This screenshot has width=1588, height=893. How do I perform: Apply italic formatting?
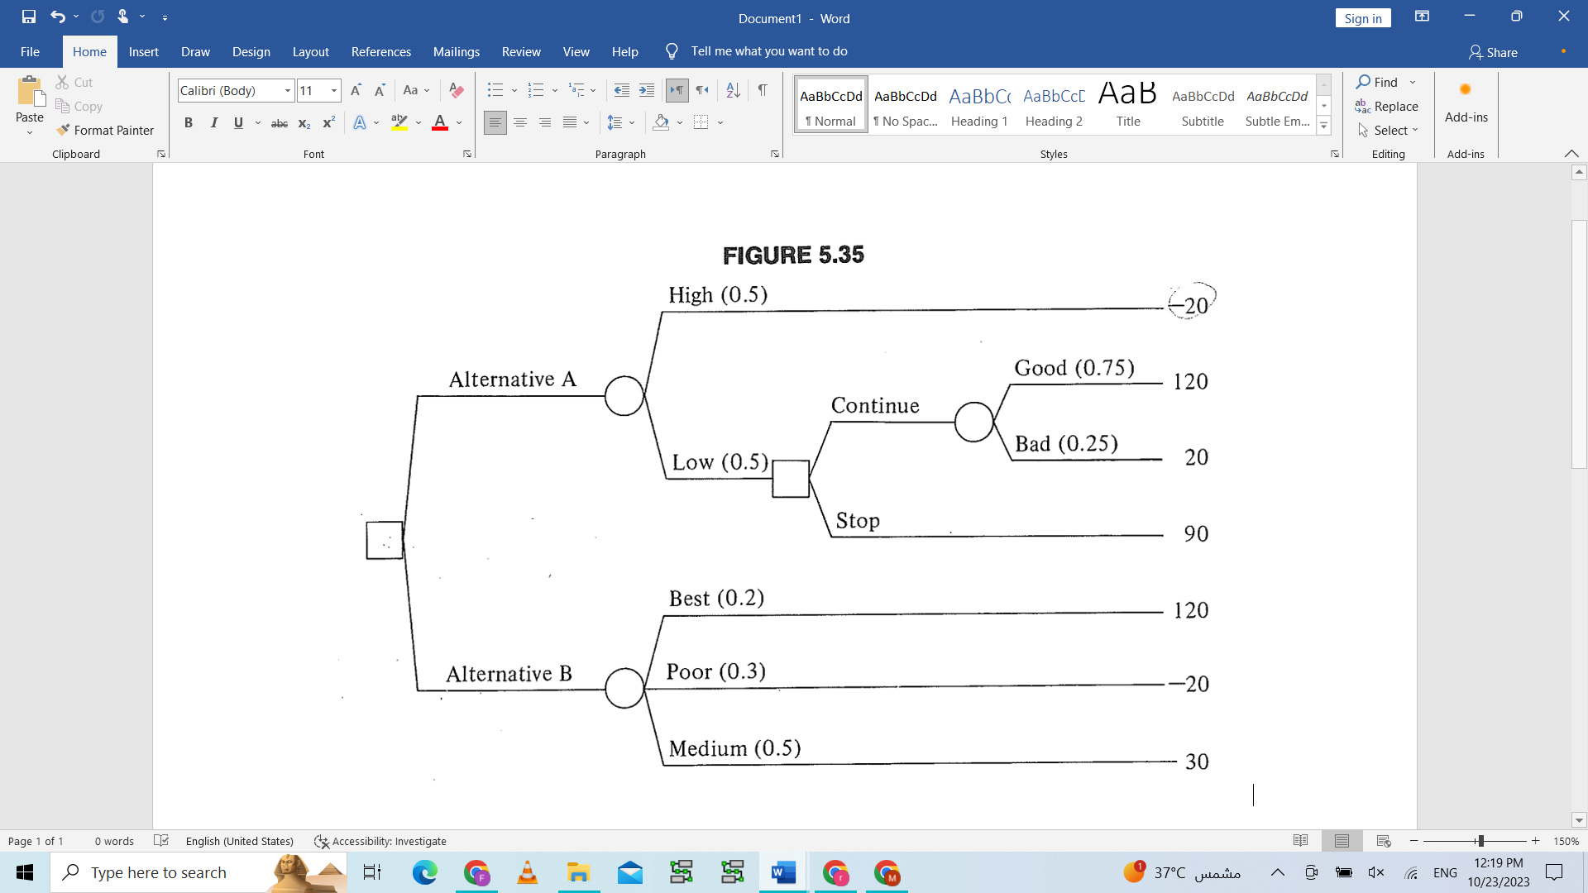[x=213, y=122]
